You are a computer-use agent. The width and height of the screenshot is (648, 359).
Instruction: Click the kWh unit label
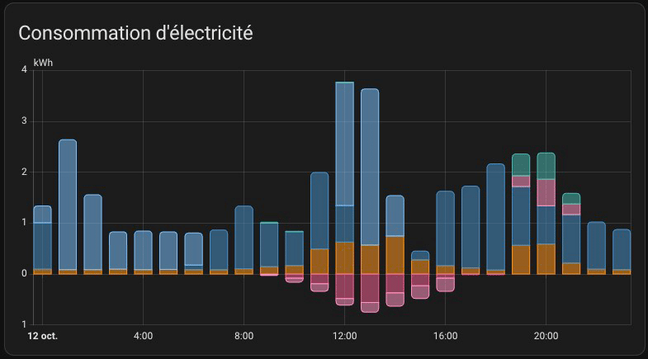43,63
